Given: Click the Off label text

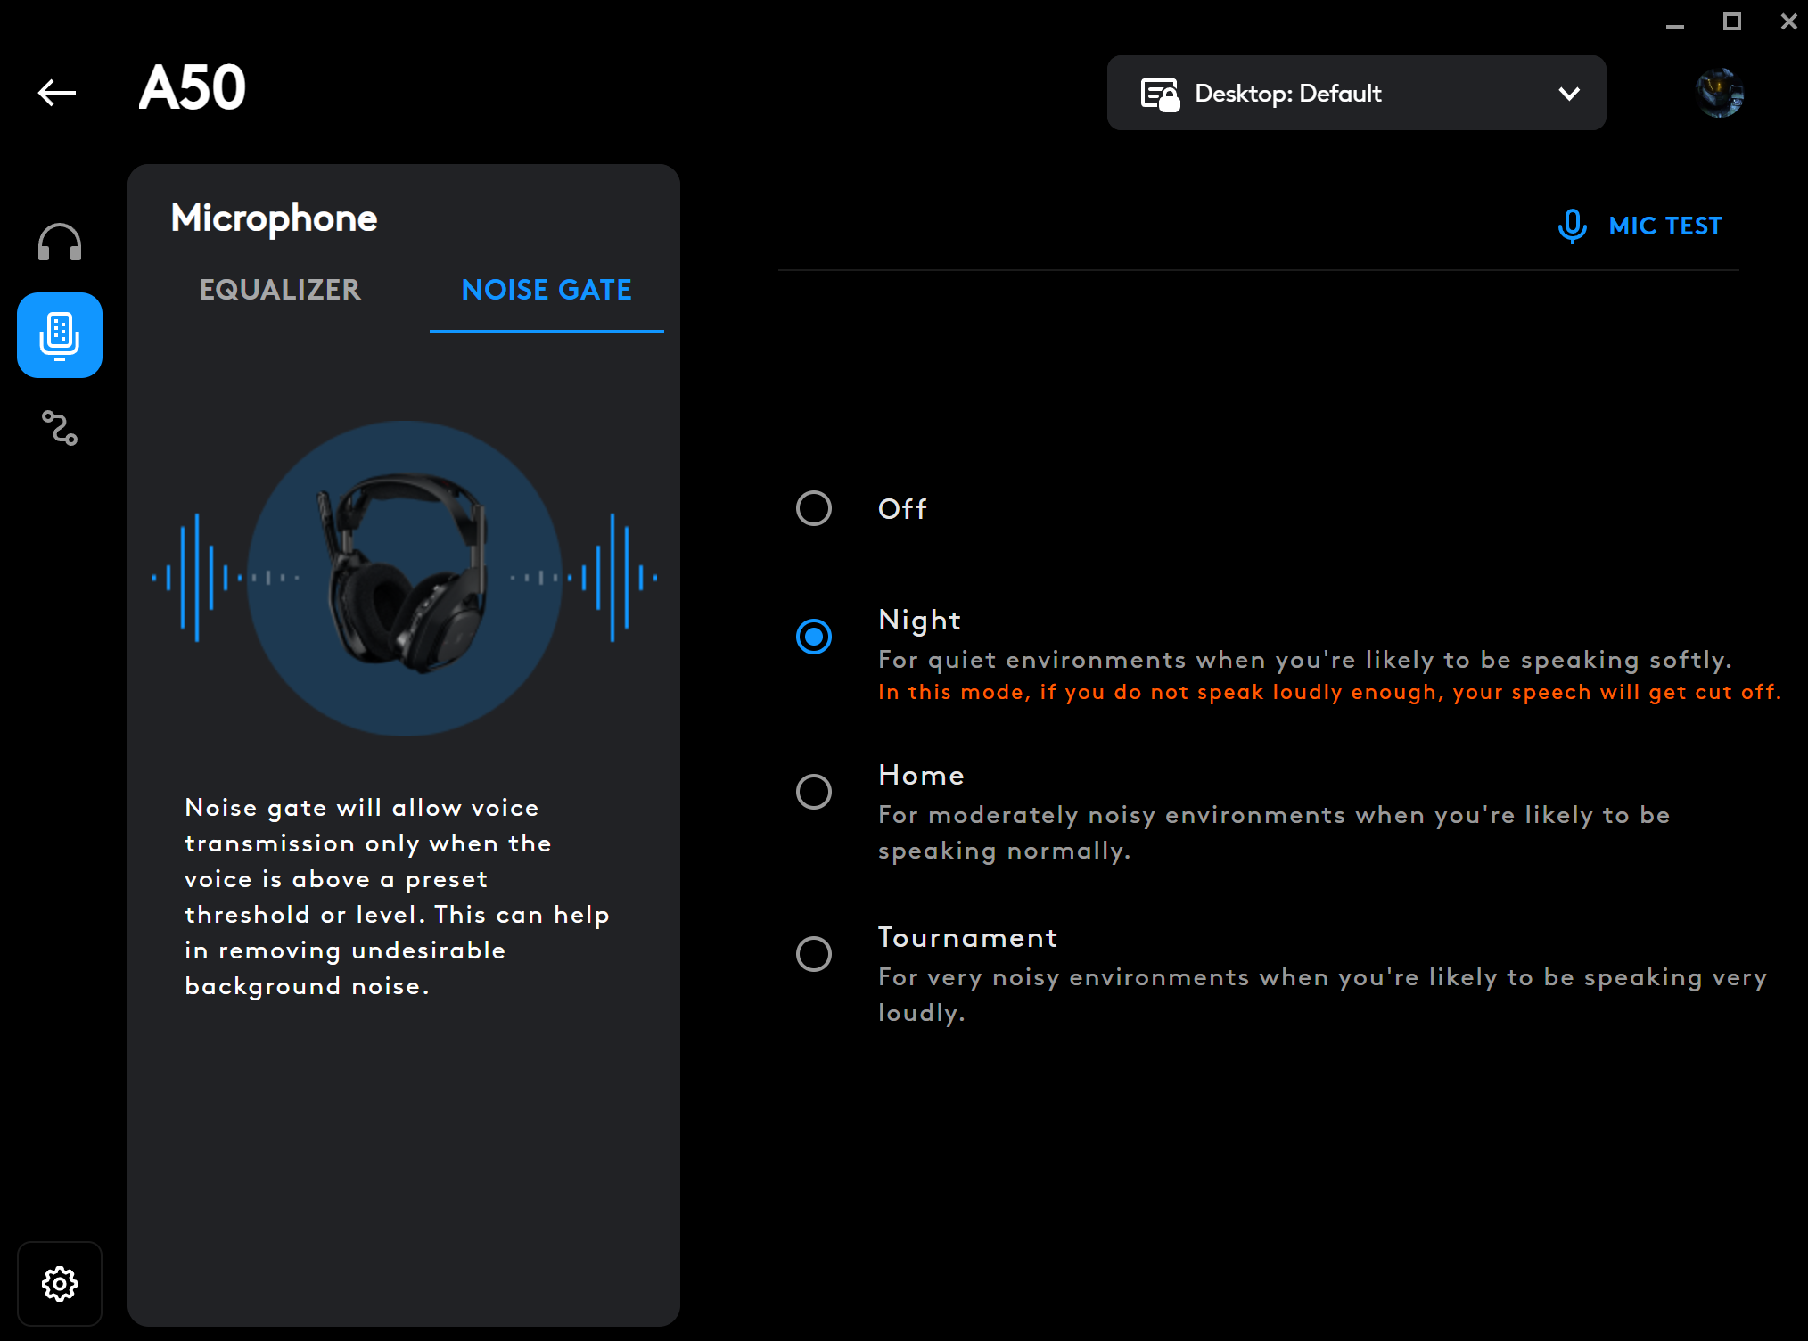Looking at the screenshot, I should coord(902,509).
